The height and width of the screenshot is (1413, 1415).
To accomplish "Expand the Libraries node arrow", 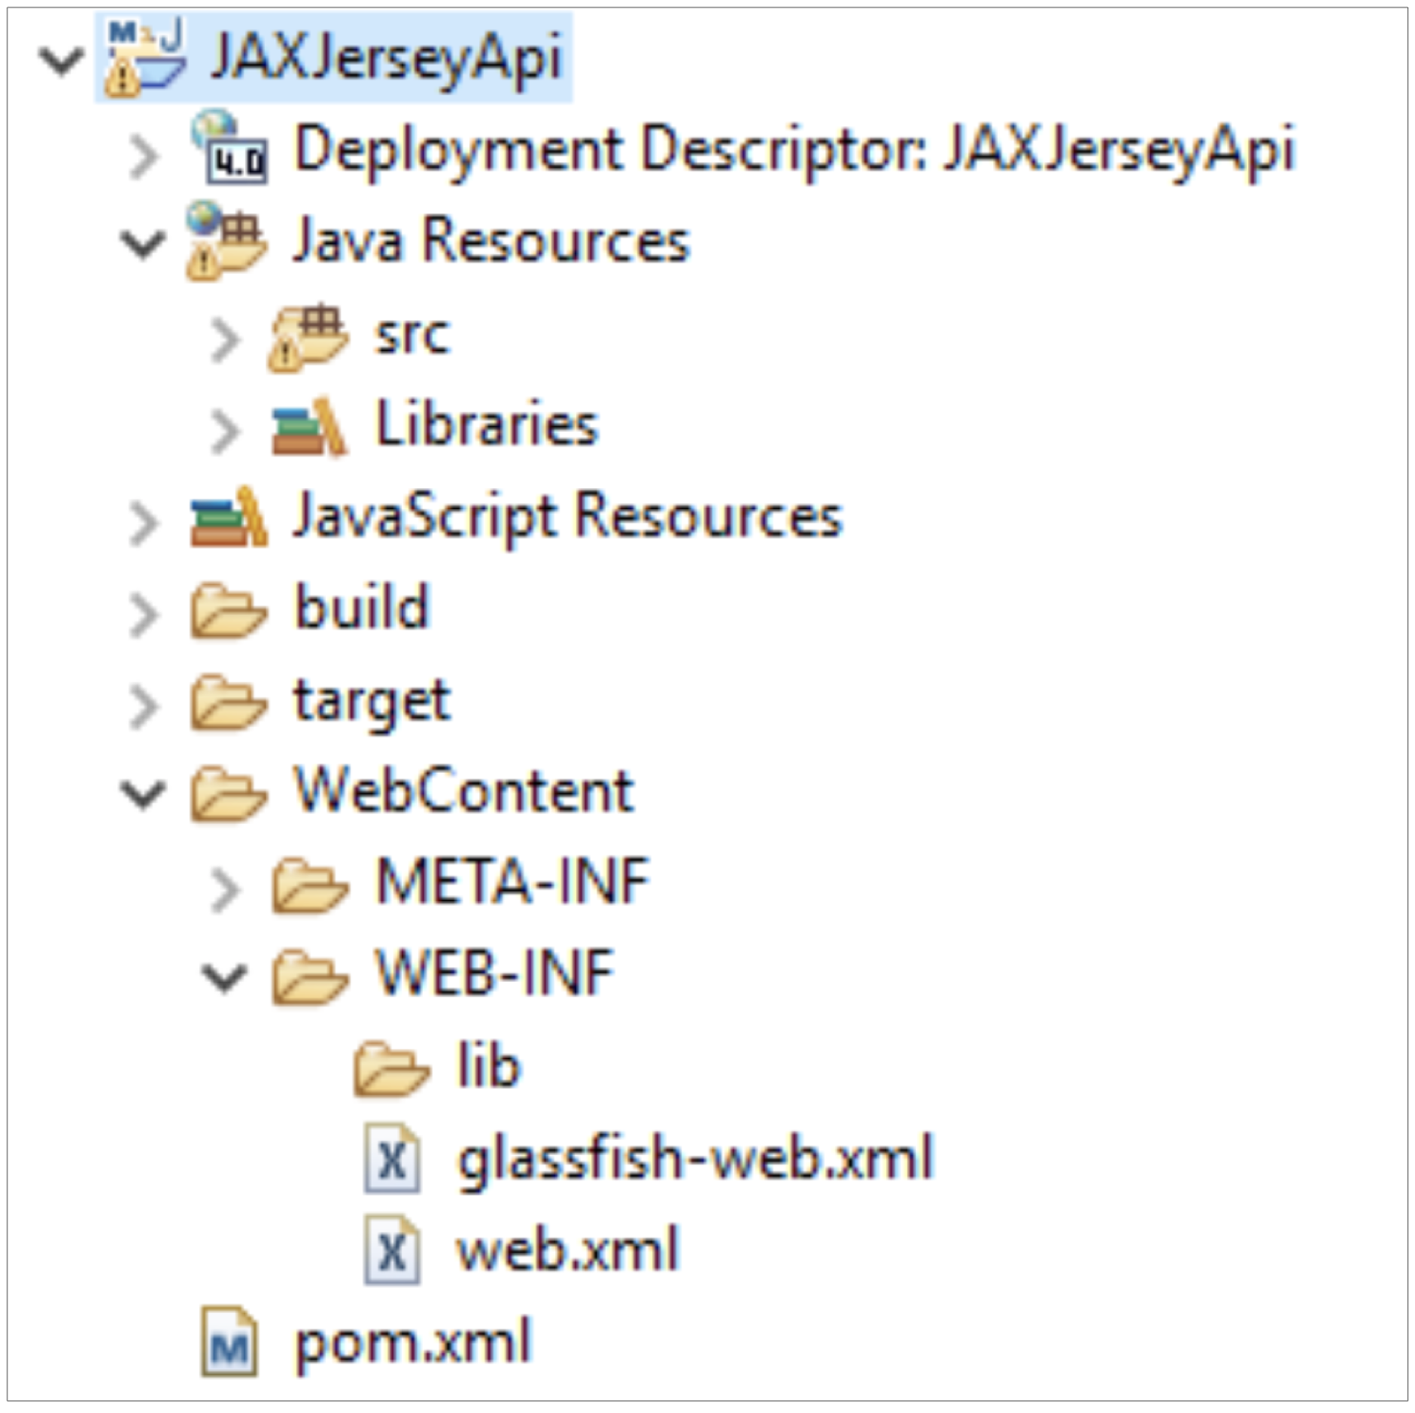I will pos(224,430).
